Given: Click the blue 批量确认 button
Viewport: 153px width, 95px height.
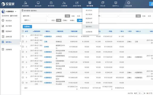Looking at the screenshot, I should coord(27,27).
